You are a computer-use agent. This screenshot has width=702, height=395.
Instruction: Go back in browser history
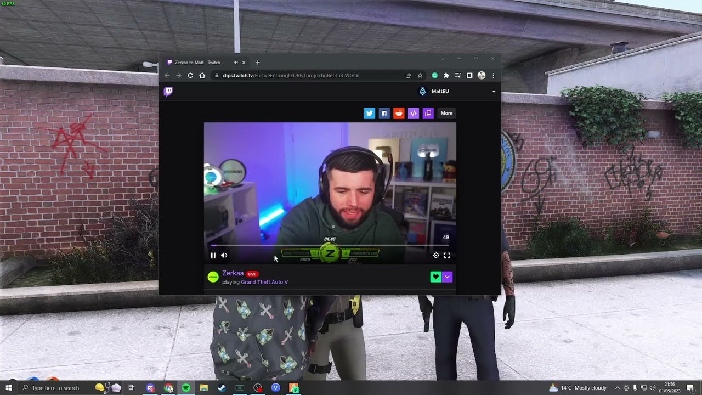167,75
